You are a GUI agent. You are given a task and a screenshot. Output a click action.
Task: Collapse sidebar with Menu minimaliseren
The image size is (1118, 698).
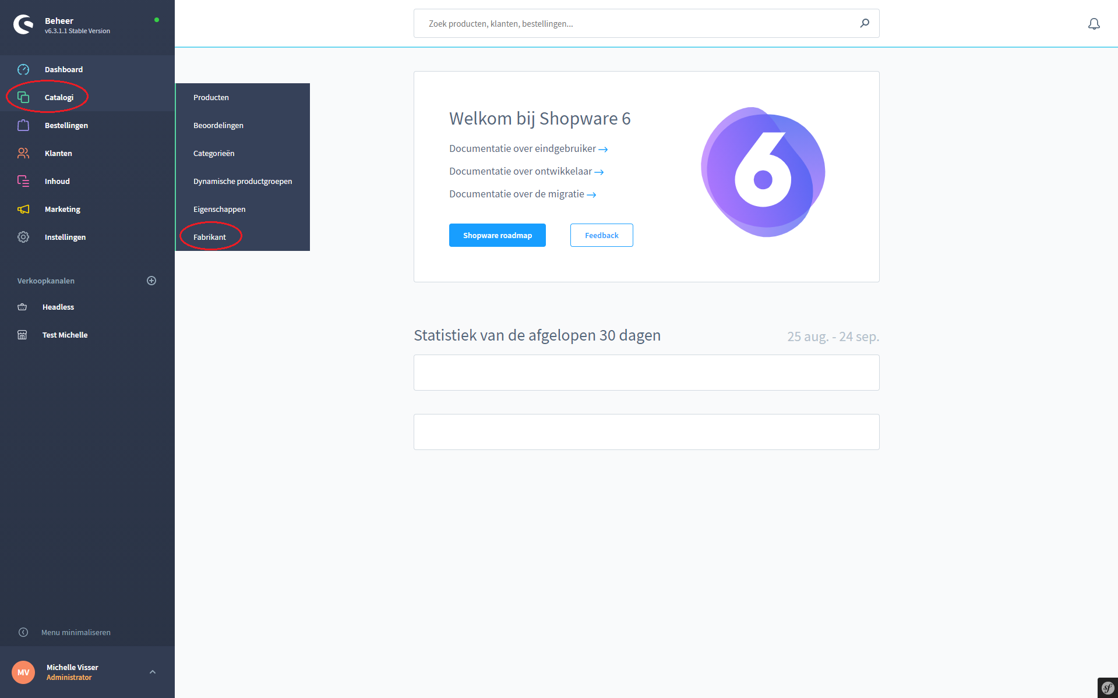click(76, 632)
